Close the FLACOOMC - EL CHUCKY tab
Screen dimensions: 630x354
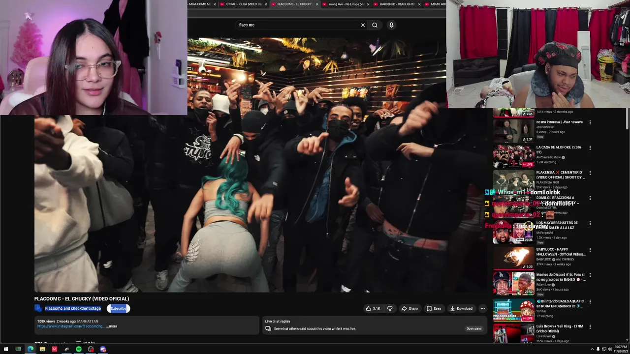point(316,4)
